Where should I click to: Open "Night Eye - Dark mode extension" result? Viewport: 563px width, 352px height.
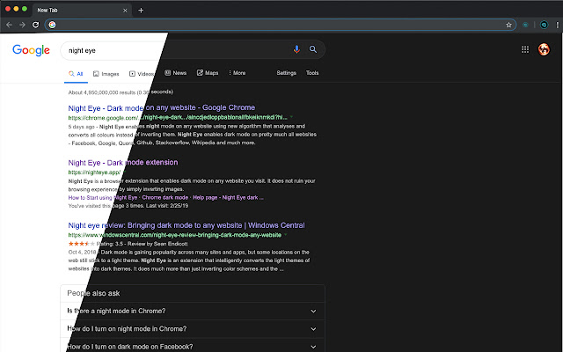click(122, 163)
